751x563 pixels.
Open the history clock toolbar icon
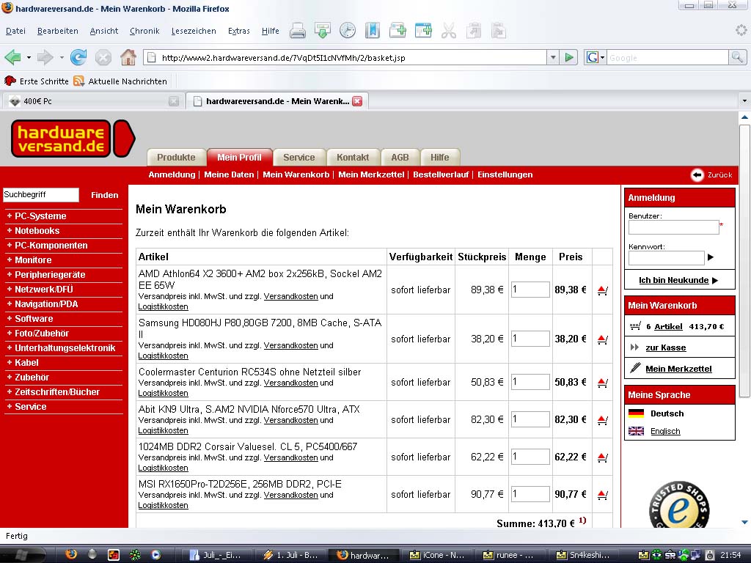(347, 31)
